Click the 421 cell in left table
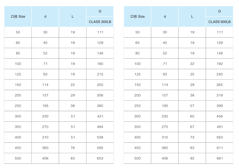 click(x=100, y=116)
